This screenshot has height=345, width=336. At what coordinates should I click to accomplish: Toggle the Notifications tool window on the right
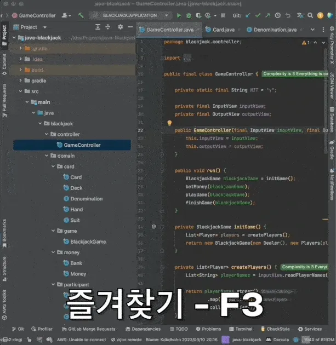pyautogui.click(x=332, y=184)
